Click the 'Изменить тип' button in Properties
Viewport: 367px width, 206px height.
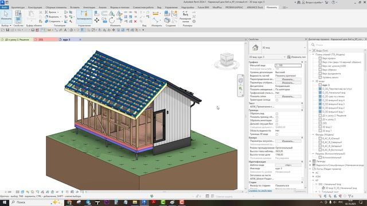pyautogui.click(x=296, y=57)
